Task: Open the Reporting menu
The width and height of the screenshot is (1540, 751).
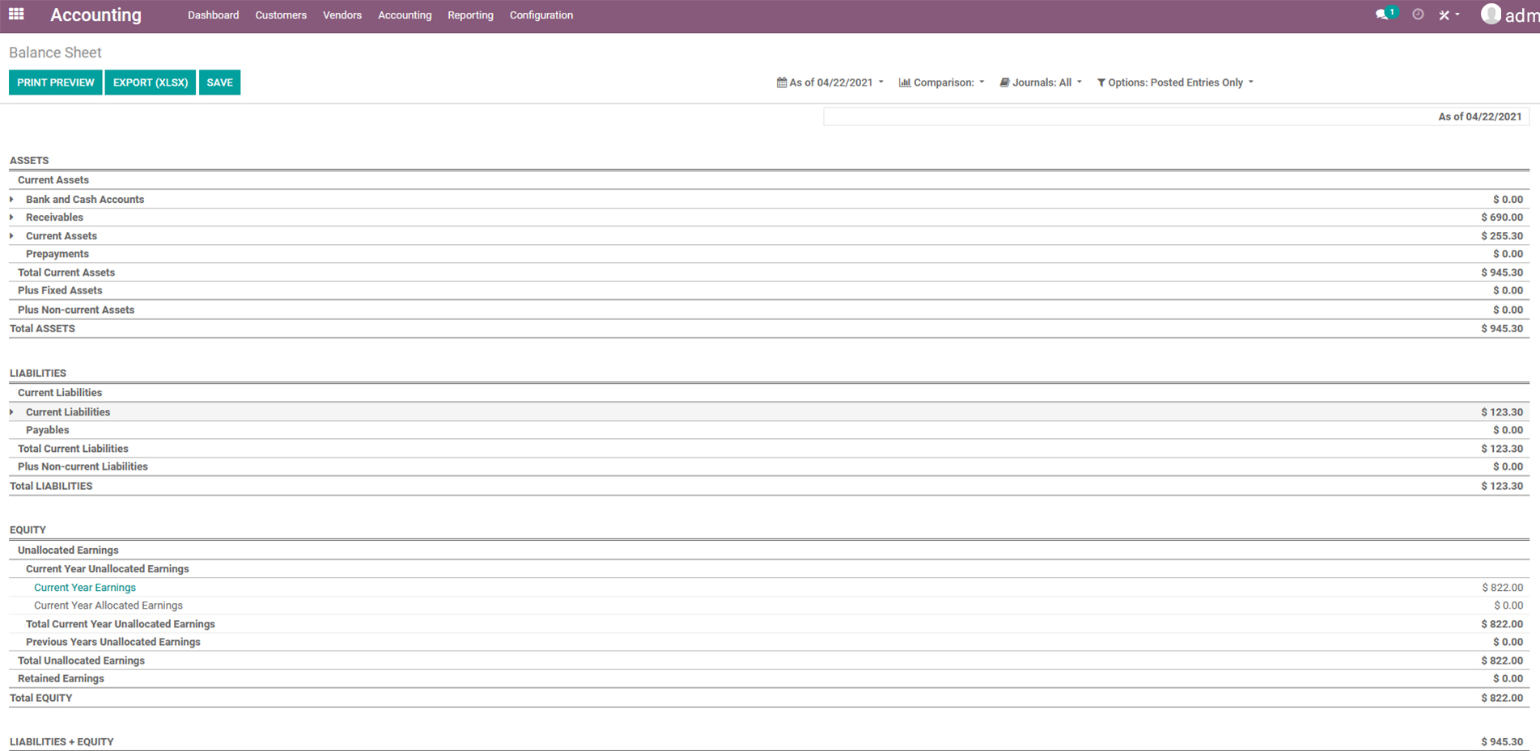Action: (470, 15)
